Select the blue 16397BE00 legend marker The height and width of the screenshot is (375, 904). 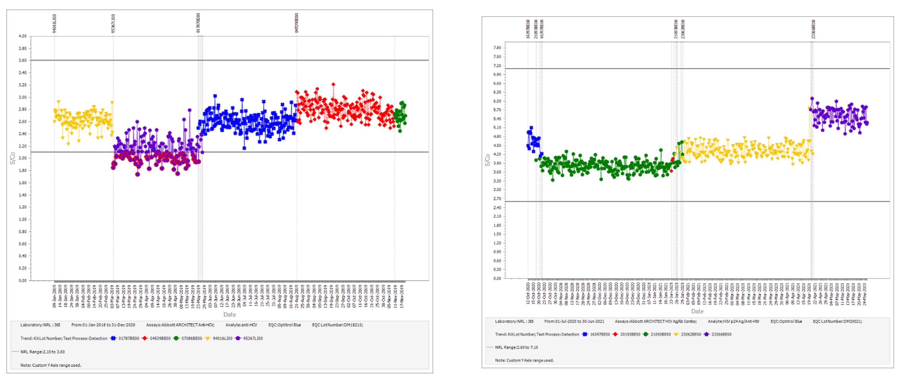584,334
